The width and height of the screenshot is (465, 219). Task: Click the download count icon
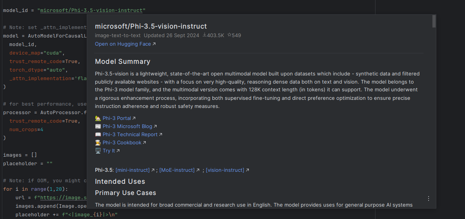tap(205, 35)
